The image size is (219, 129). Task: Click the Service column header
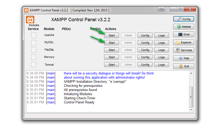coord(33,29)
